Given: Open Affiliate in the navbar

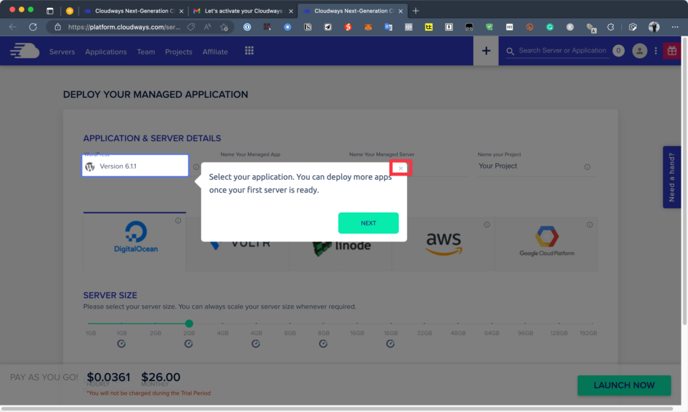Looking at the screenshot, I should point(215,52).
